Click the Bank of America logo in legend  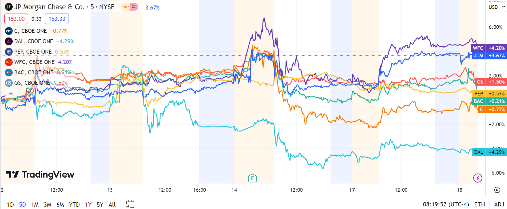coord(9,72)
